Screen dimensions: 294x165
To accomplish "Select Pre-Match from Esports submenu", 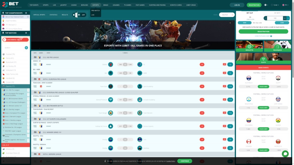I will [96, 11].
